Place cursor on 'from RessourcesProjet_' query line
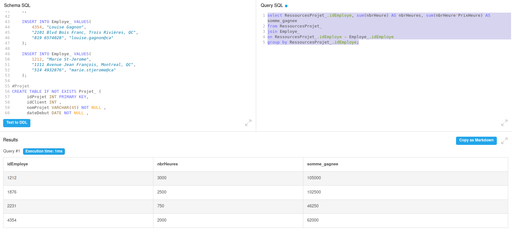The image size is (512, 232). pos(294,26)
